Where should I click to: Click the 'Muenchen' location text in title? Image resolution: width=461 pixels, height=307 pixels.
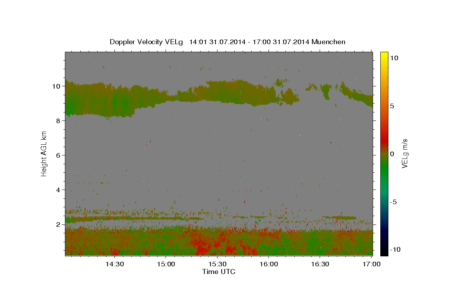pos(328,42)
